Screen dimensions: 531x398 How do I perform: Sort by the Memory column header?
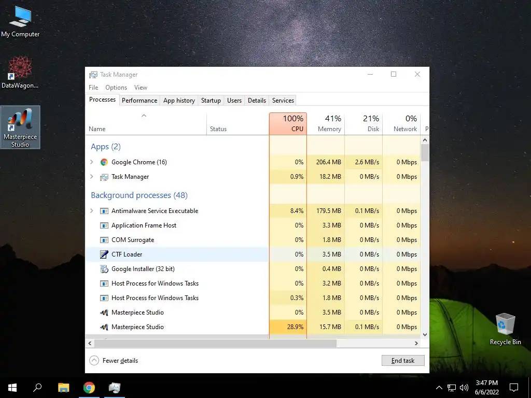[x=326, y=124]
